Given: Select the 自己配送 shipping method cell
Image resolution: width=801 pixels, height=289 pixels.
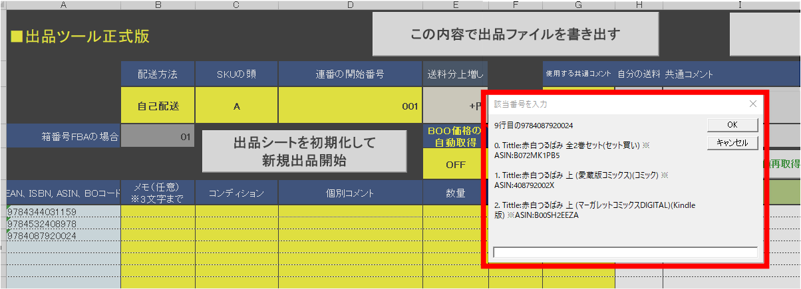Looking at the screenshot, I should 158,106.
